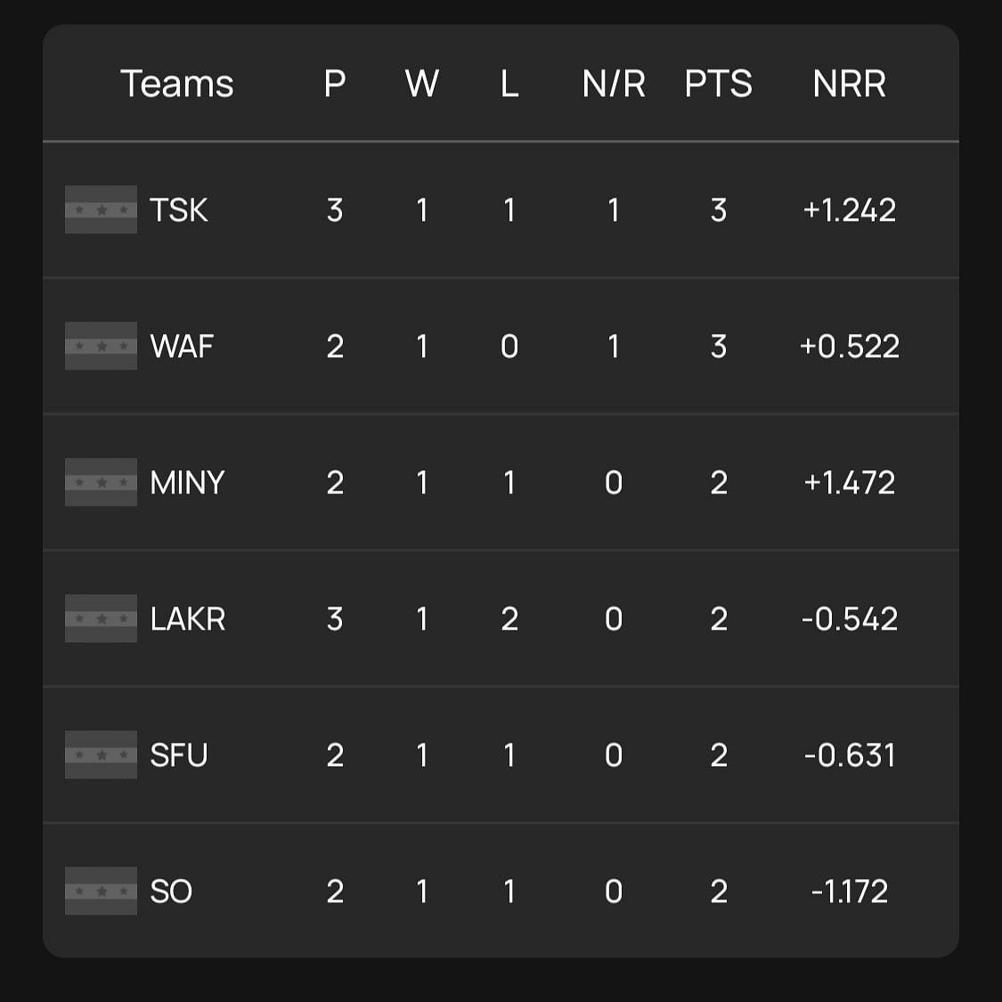Open the WAF team name

tap(182, 346)
